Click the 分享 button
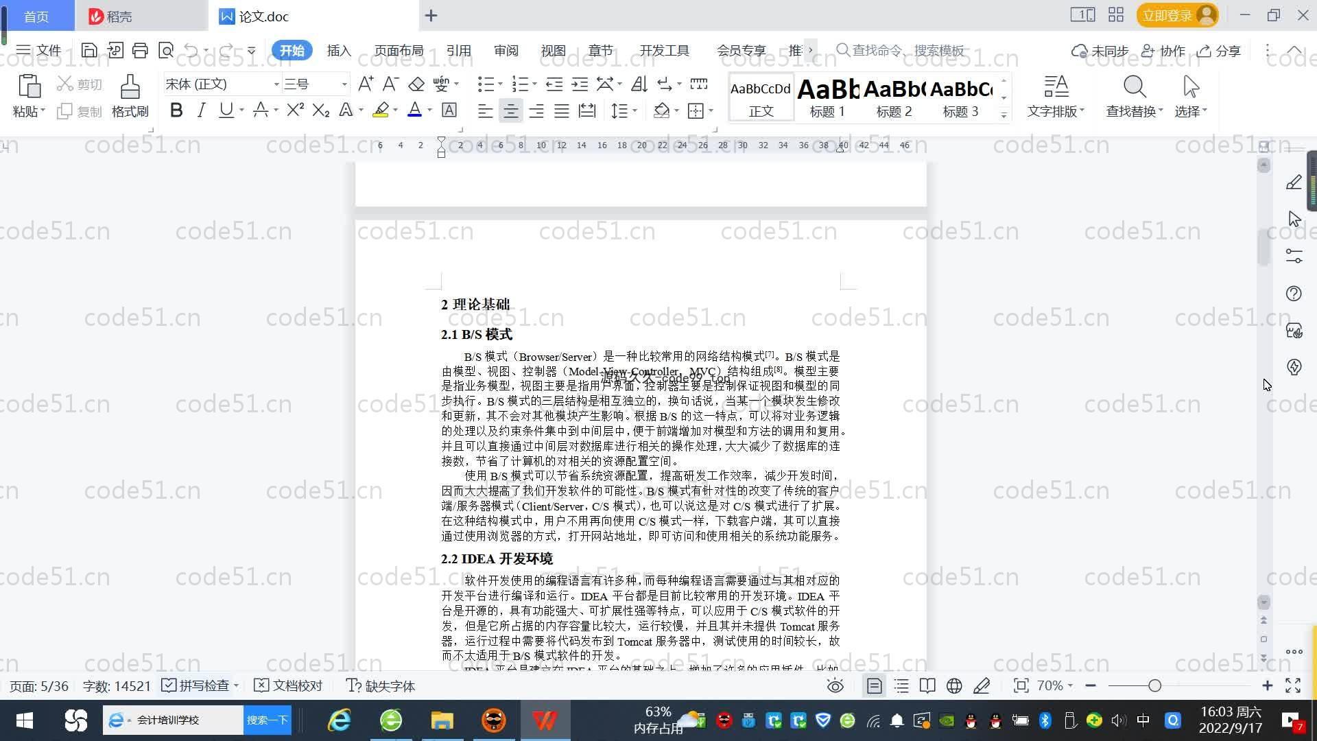1317x741 pixels. pyautogui.click(x=1219, y=51)
